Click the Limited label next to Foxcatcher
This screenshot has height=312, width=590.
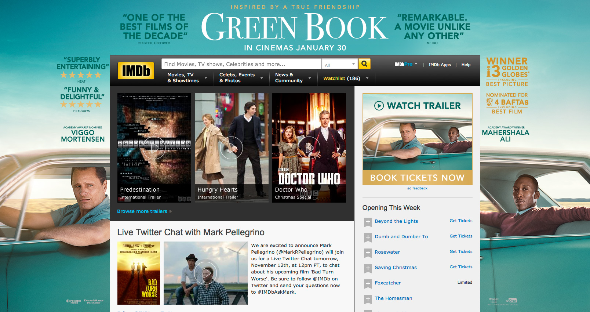point(465,282)
